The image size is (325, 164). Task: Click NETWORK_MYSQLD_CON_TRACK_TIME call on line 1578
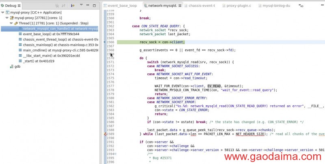click(x=216, y=90)
